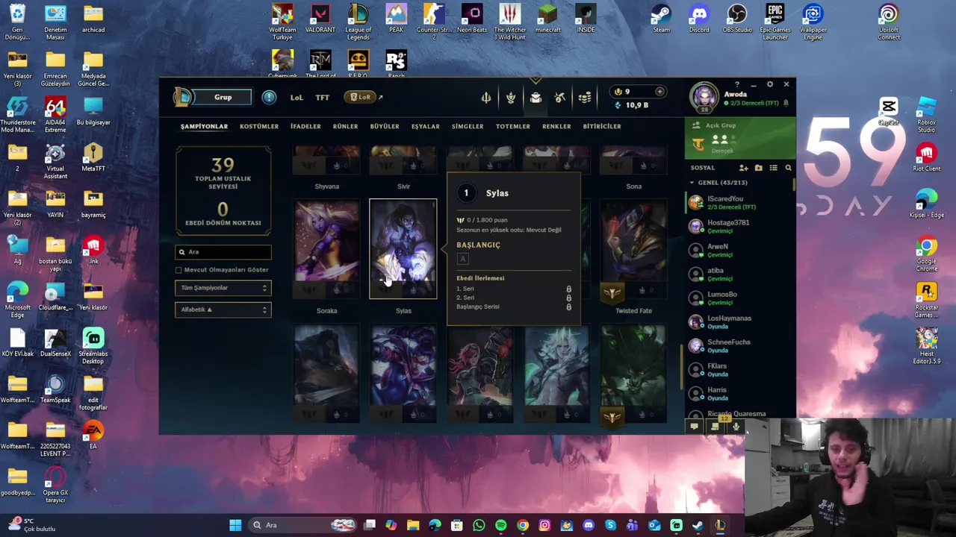Switch to the TOTEMLER tab

513,126
